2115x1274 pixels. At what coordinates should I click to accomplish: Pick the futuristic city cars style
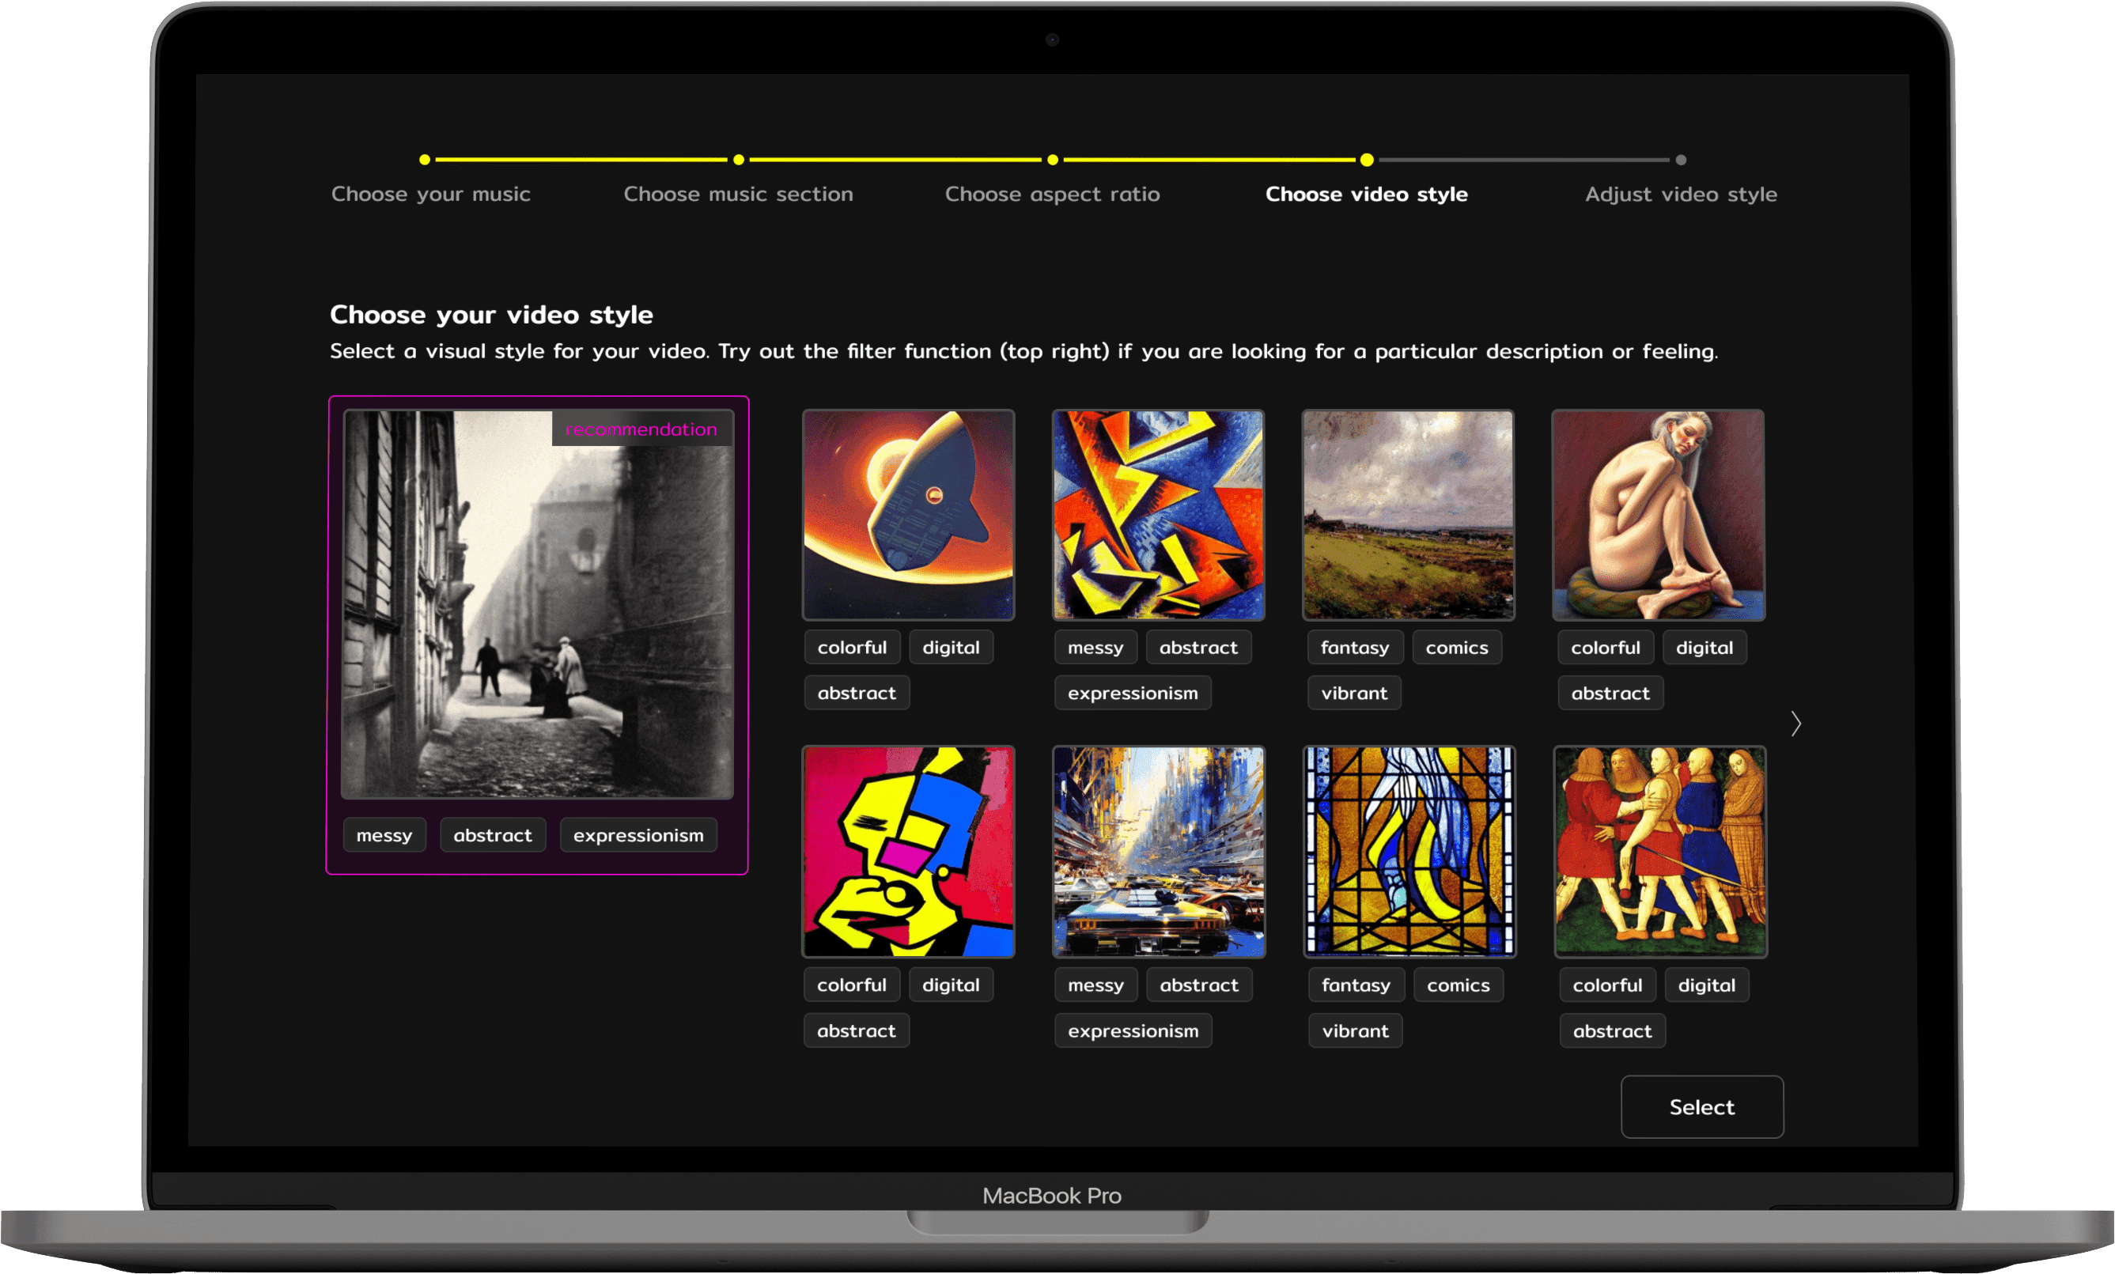(x=1159, y=852)
